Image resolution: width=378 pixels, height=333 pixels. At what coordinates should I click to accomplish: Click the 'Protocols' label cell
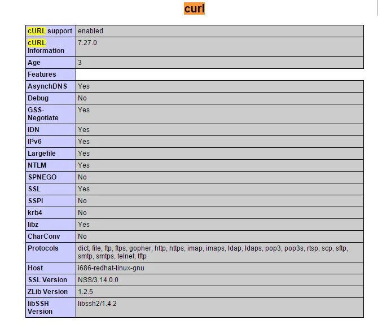pos(51,252)
